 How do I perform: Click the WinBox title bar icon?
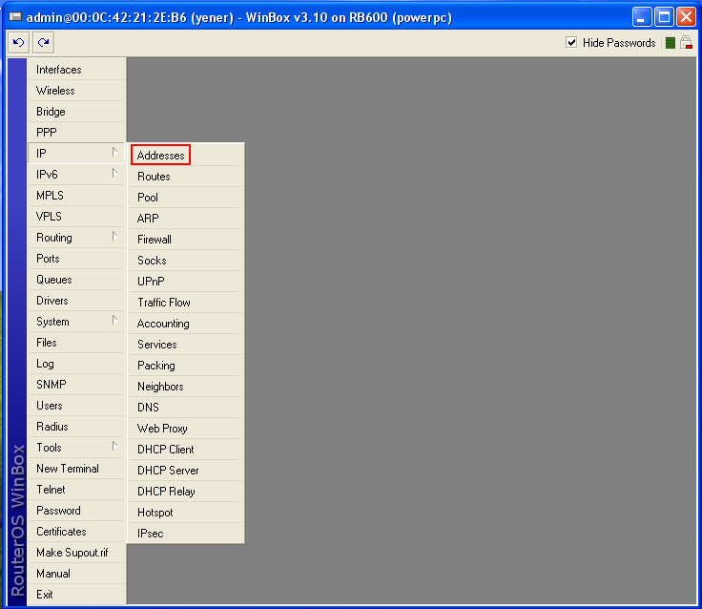point(15,17)
